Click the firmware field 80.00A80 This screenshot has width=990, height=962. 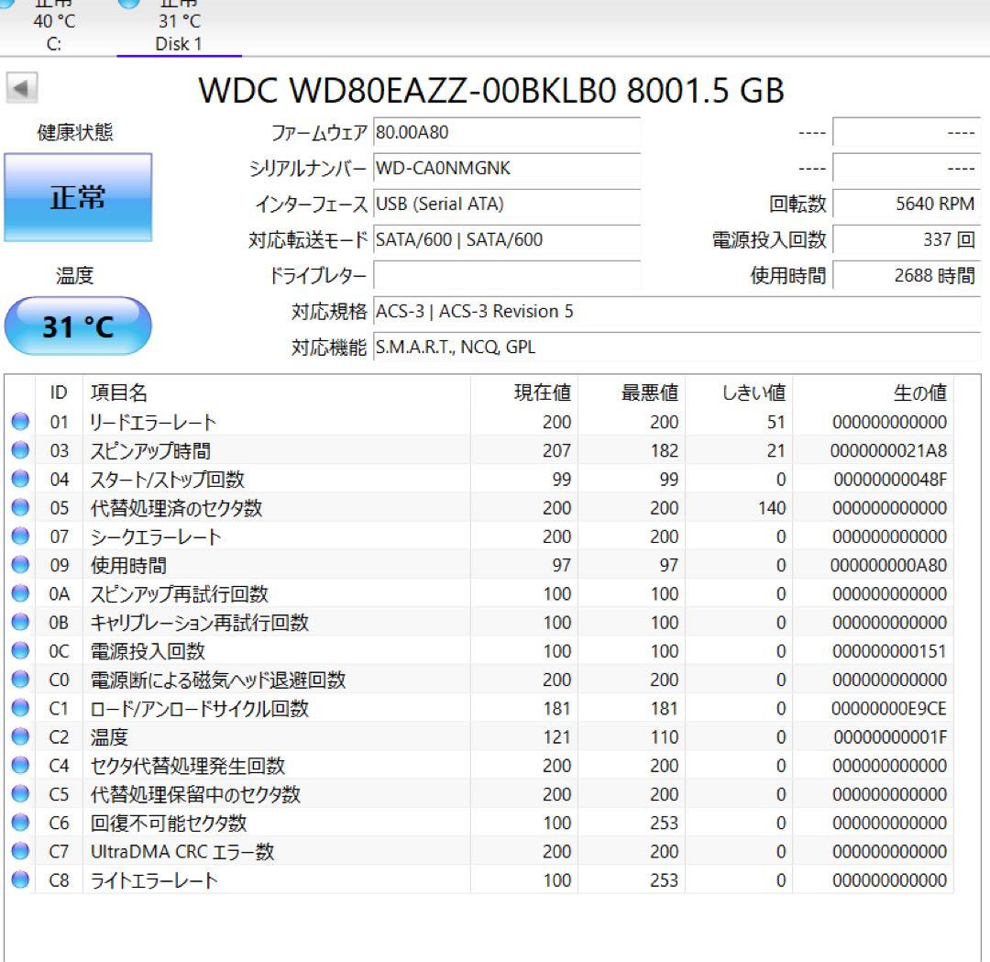pos(506,133)
